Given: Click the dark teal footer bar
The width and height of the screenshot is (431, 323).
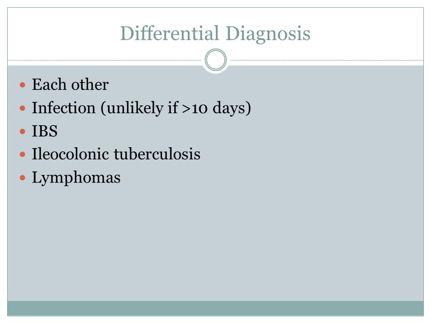Looking at the screenshot, I should point(215,308).
